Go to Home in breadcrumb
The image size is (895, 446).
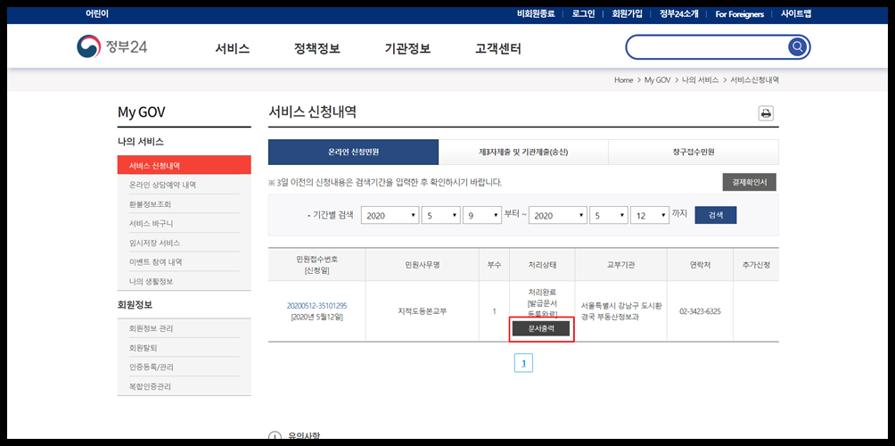(623, 80)
